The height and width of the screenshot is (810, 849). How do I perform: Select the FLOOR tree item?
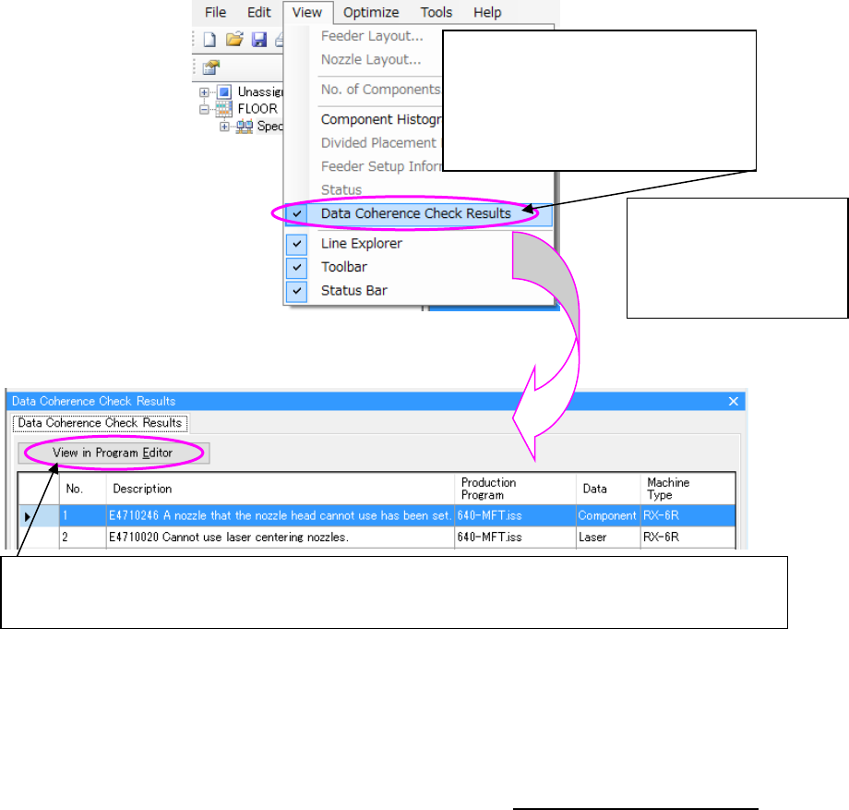point(257,109)
